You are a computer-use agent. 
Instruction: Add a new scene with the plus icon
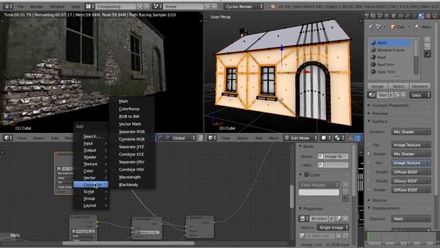[208, 6]
